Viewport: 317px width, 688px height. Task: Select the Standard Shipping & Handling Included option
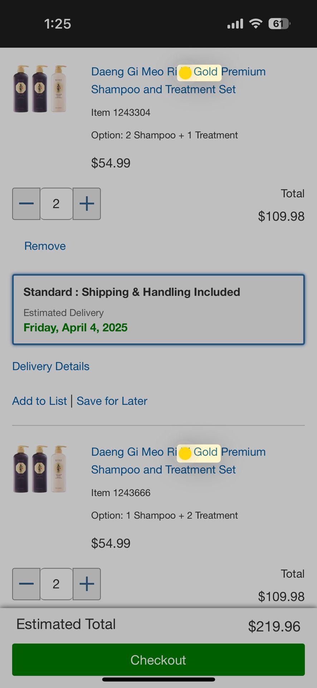[x=158, y=310]
